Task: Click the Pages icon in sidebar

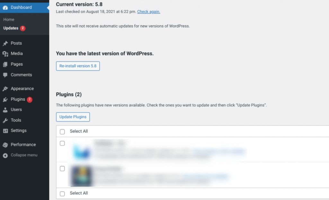Action: (x=5, y=64)
